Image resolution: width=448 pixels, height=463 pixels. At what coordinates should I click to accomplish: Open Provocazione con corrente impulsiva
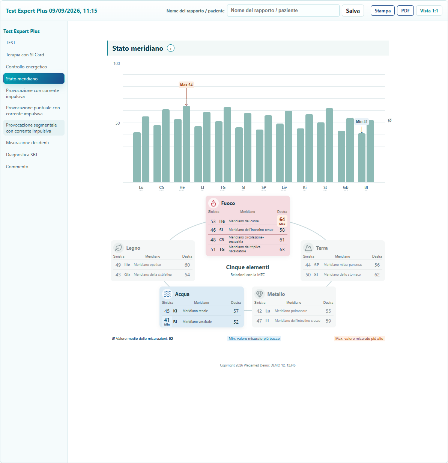pos(34,94)
